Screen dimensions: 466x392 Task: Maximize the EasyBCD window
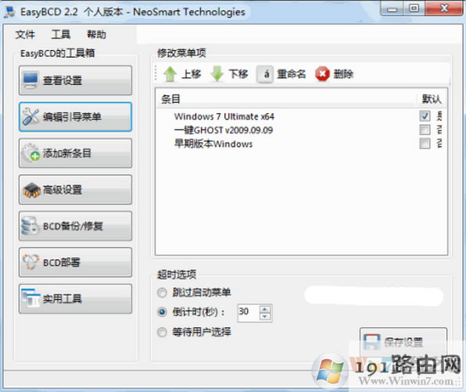click(x=414, y=9)
